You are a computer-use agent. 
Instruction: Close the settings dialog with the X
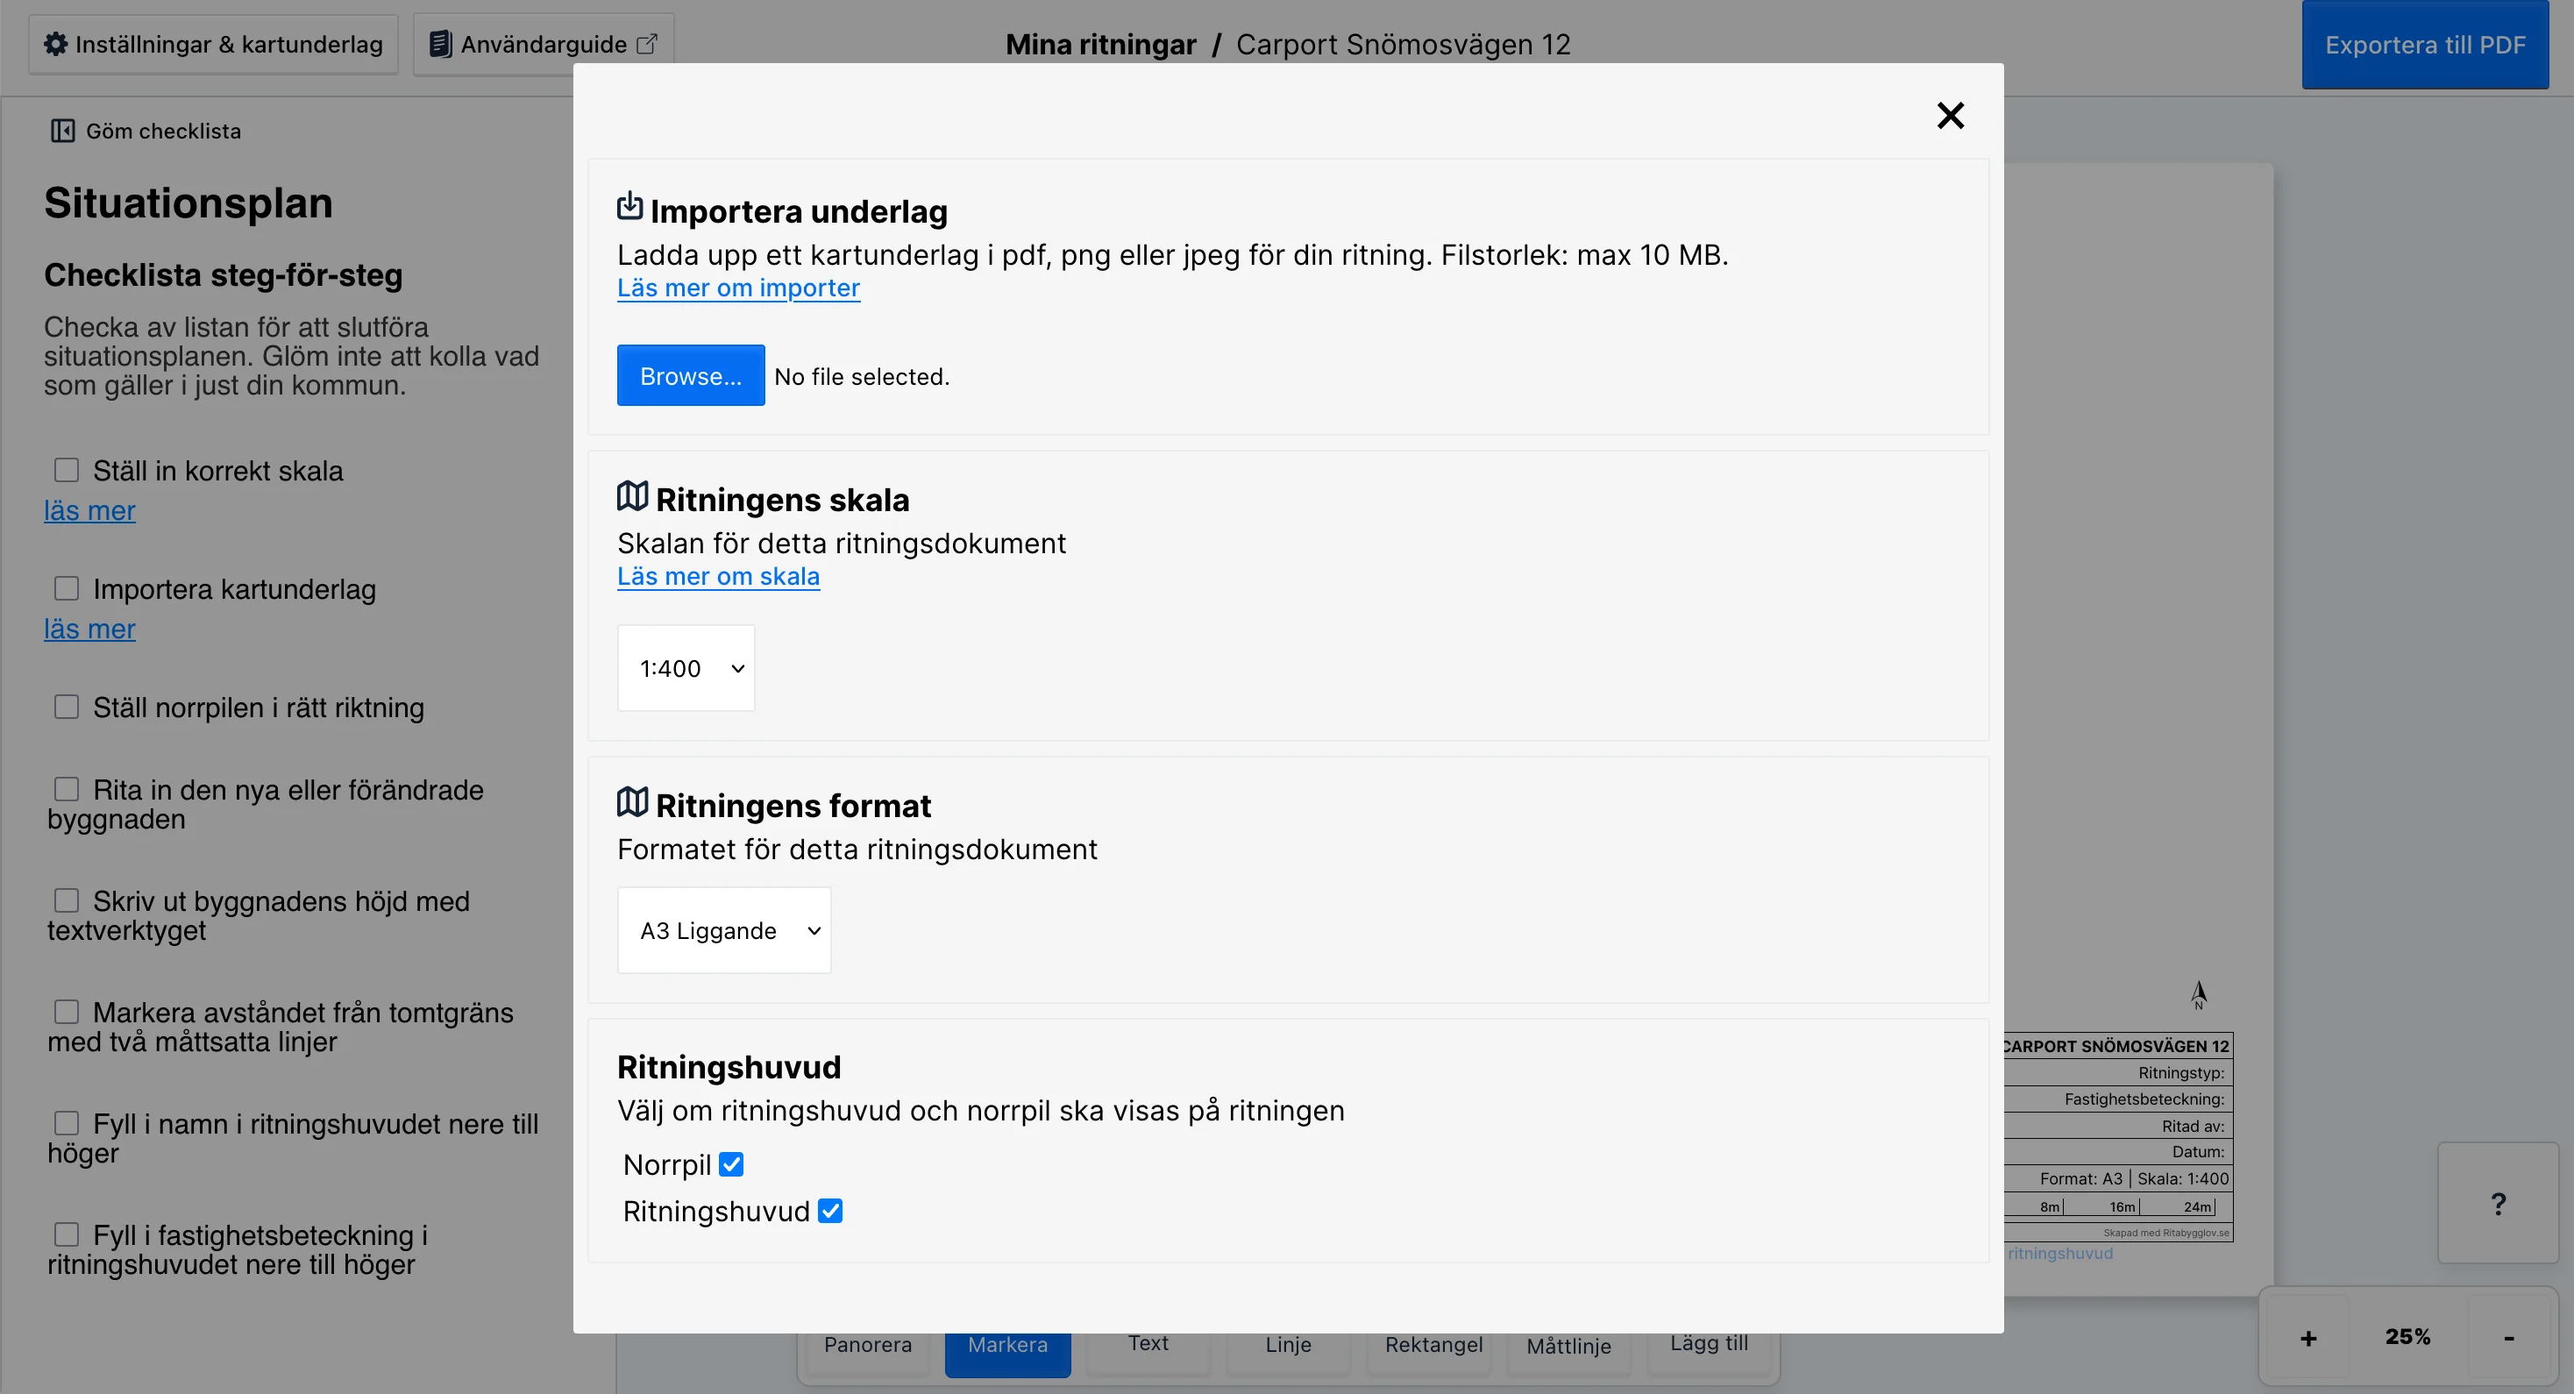pyautogui.click(x=1950, y=116)
